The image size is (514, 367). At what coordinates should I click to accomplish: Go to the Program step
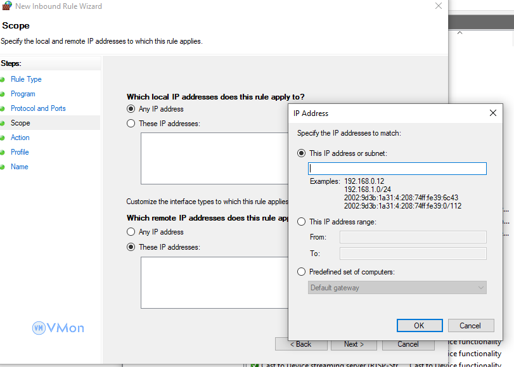[x=23, y=94]
